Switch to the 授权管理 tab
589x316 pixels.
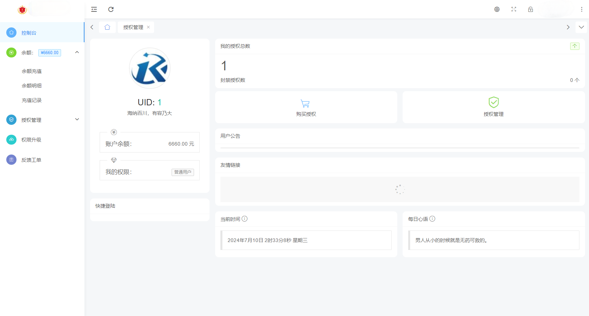click(x=133, y=27)
